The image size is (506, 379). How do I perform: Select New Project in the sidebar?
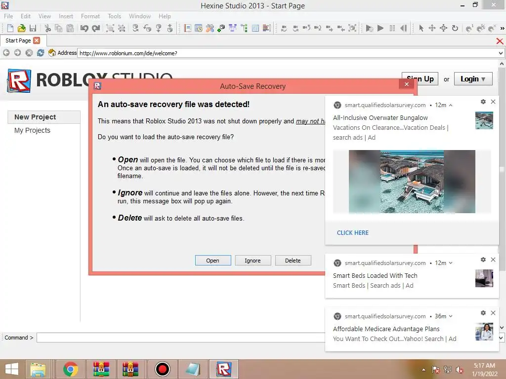point(44,117)
